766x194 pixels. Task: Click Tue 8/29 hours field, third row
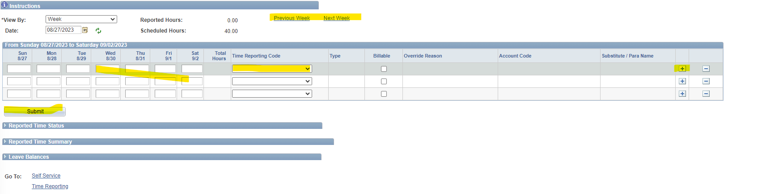[x=78, y=94]
